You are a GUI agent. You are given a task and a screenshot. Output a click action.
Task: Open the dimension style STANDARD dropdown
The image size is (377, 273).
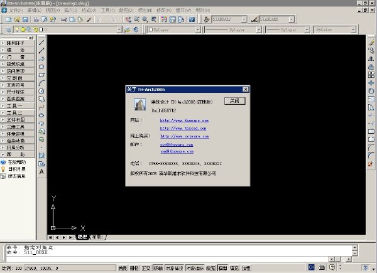pyautogui.click(x=292, y=19)
